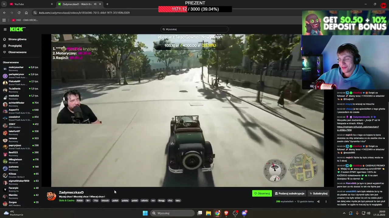Screen dimensions: 389x218
Task: Click the Subskrybuj button
Action: [x=318, y=193]
